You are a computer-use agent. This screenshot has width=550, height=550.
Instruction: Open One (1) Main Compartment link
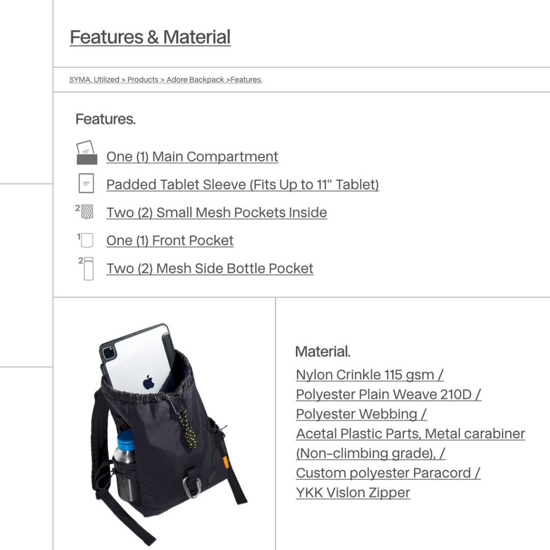click(x=192, y=157)
